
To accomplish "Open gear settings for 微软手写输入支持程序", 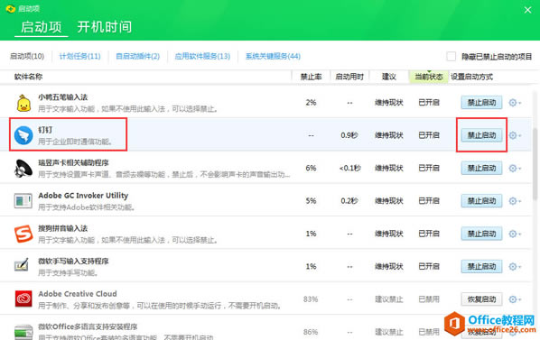I will [515, 266].
